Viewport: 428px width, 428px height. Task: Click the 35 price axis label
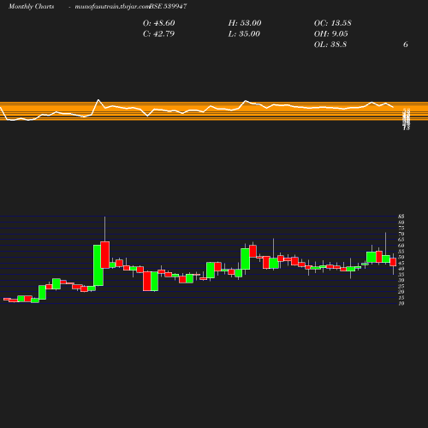coord(401,275)
